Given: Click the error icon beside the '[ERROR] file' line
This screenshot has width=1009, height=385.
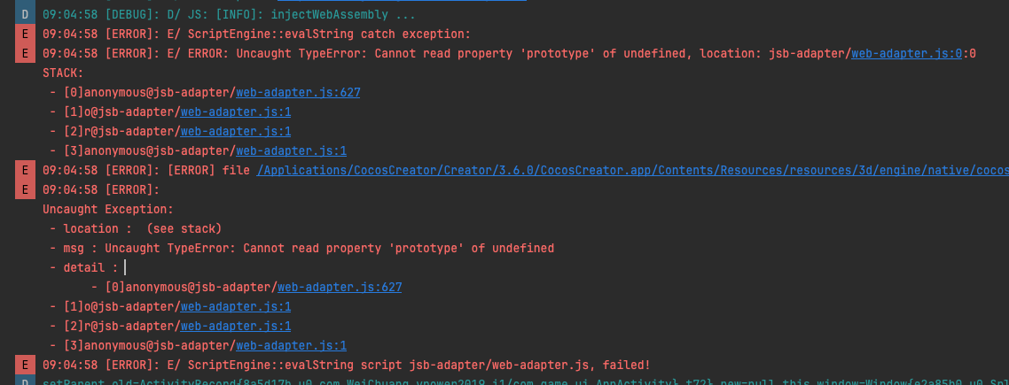Looking at the screenshot, I should click(x=25, y=170).
